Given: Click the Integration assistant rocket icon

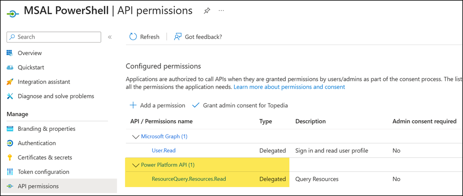Looking at the screenshot, I should pos(10,82).
